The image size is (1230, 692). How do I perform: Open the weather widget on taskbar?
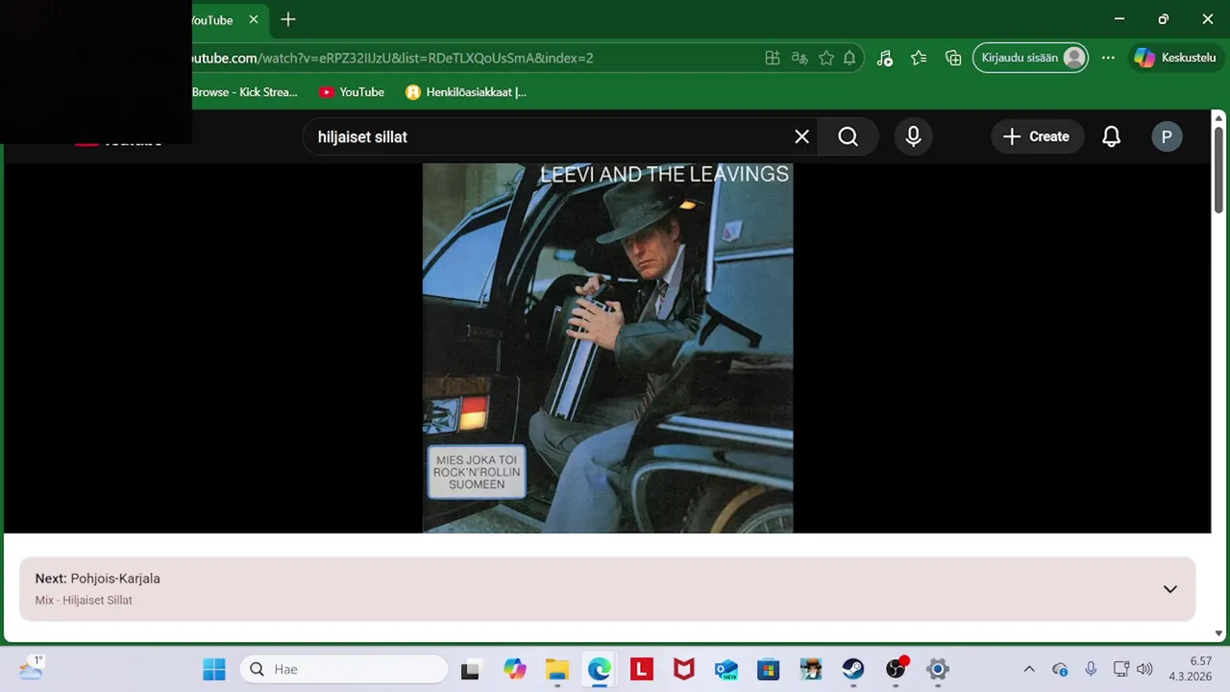(31, 668)
